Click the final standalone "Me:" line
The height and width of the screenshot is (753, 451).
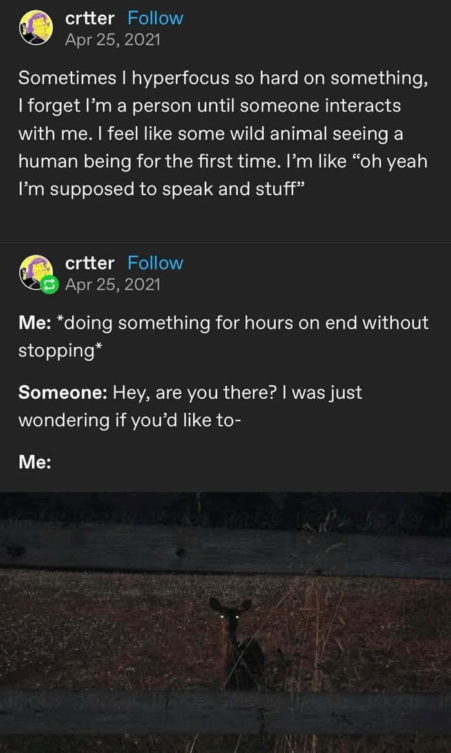[35, 462]
